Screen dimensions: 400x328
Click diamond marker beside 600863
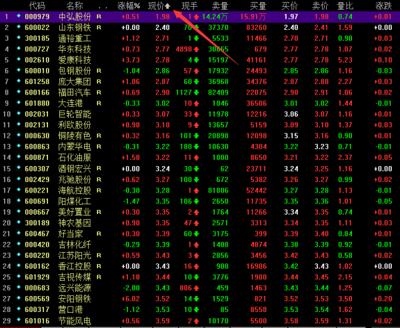19,146
